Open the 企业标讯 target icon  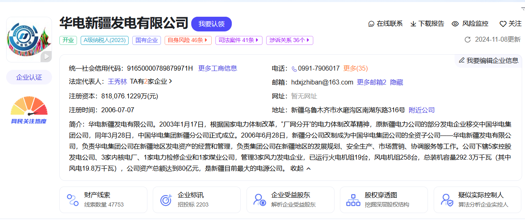pos(166,200)
